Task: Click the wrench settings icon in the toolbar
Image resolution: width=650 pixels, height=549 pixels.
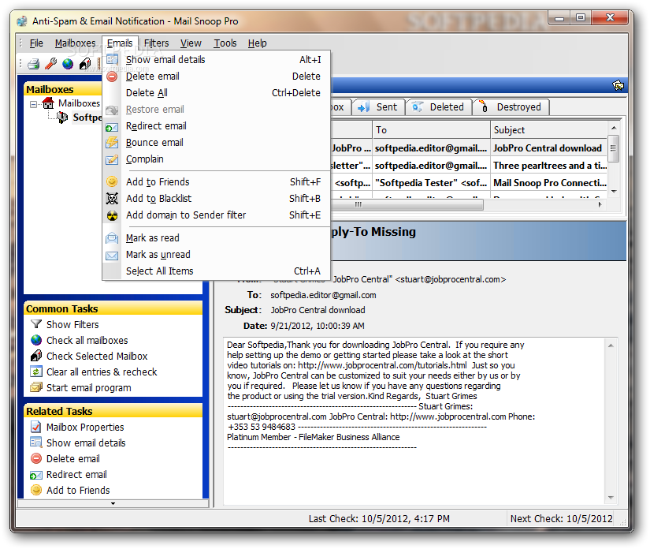Action: (50, 64)
